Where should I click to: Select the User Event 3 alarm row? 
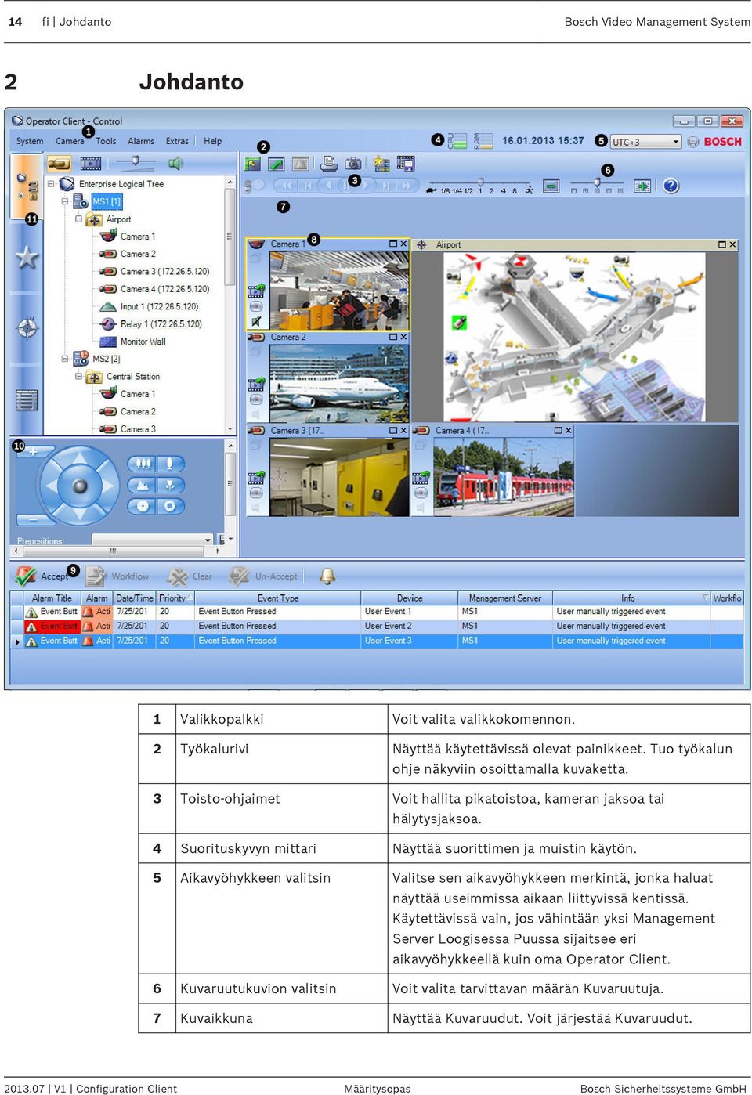click(x=377, y=641)
